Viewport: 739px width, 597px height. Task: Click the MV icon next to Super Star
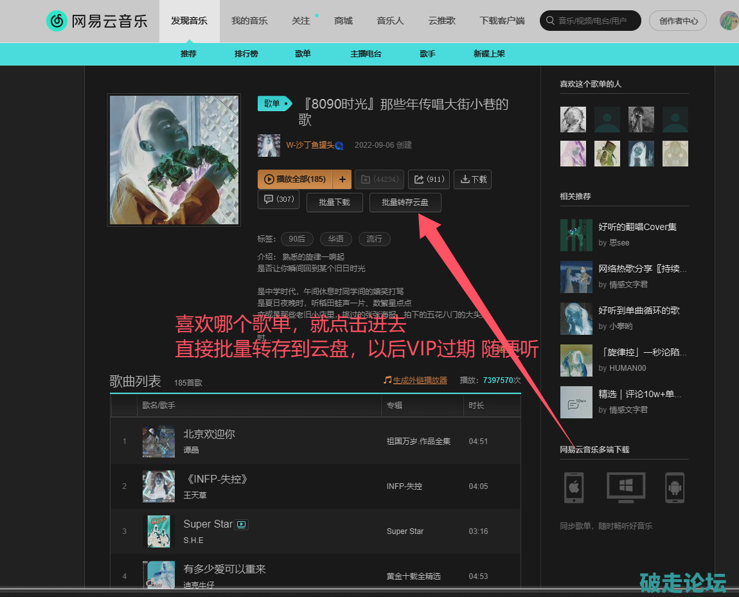pyautogui.click(x=242, y=524)
